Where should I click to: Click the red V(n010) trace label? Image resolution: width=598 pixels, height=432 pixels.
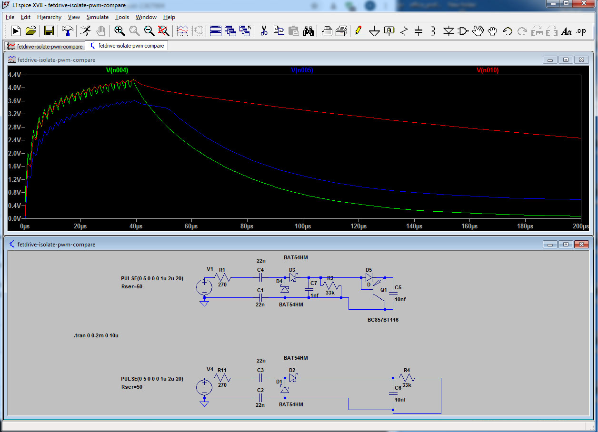(x=488, y=70)
